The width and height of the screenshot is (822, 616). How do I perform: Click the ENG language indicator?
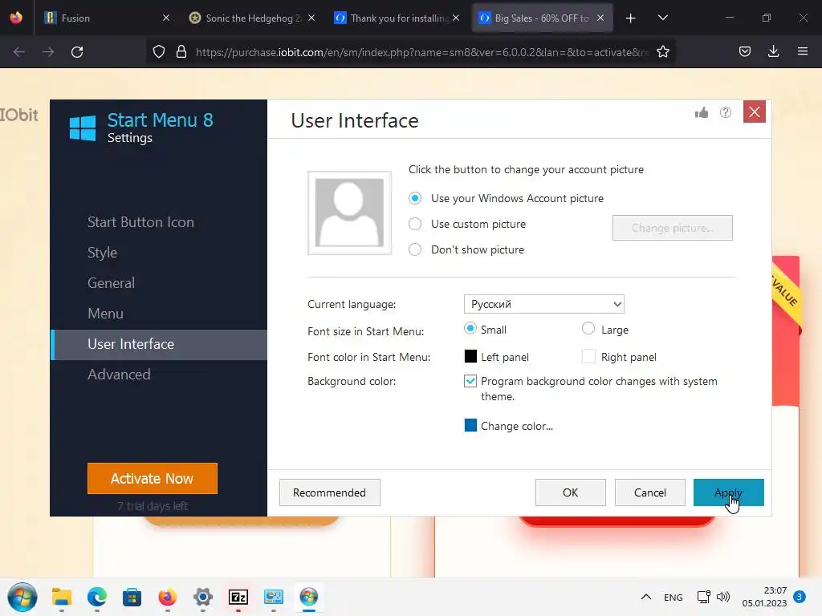tap(673, 597)
